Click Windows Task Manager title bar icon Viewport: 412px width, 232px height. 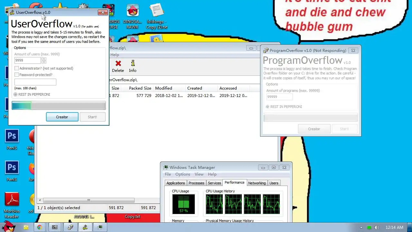click(165, 167)
